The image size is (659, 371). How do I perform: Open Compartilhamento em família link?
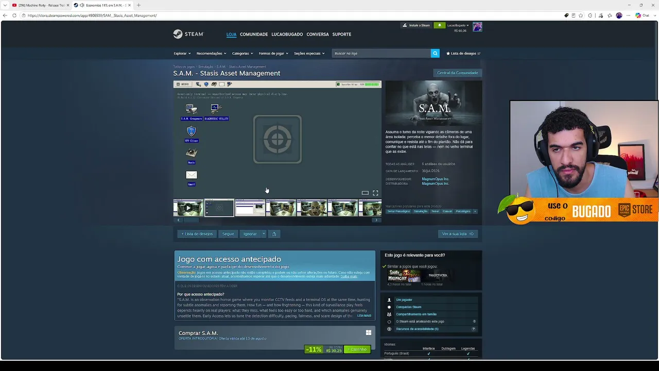pos(416,314)
